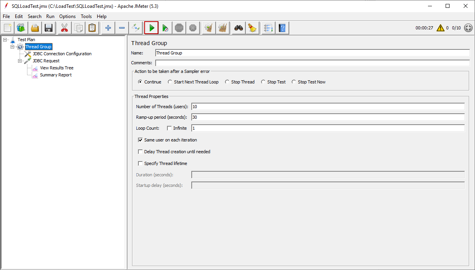Click the Clear All brooms icon
475x270 pixels.
pyautogui.click(x=223, y=28)
